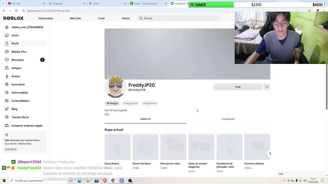Viewport: 328px width, 184px height.
Task: Bookmark the page with the star icon
Action: tap(309, 11)
